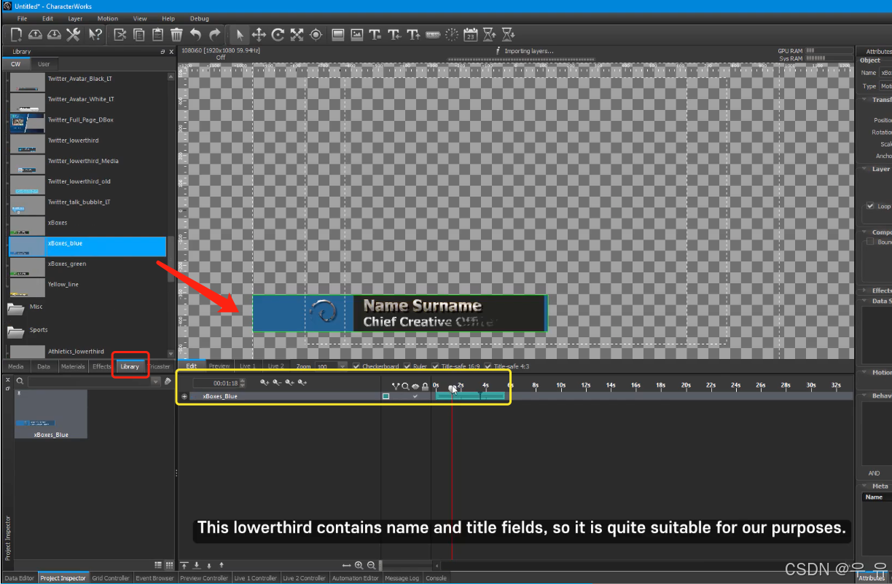Select the Scale tool

tap(297, 34)
